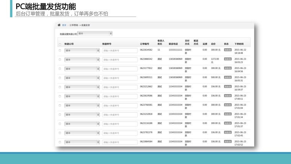
Task: Click the total price 1372.00 元
Action: pos(215,61)
